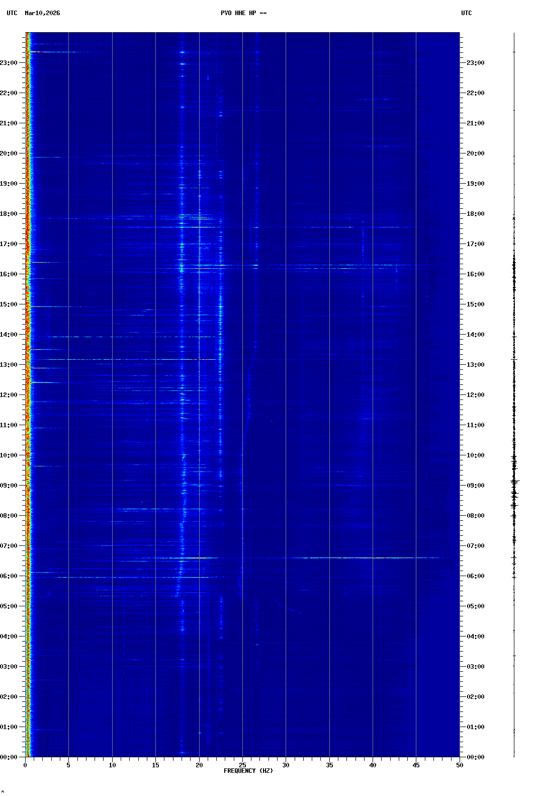This screenshot has width=536, height=797.
Task: Click the 09:00 label on right time axis
Action: click(x=475, y=486)
